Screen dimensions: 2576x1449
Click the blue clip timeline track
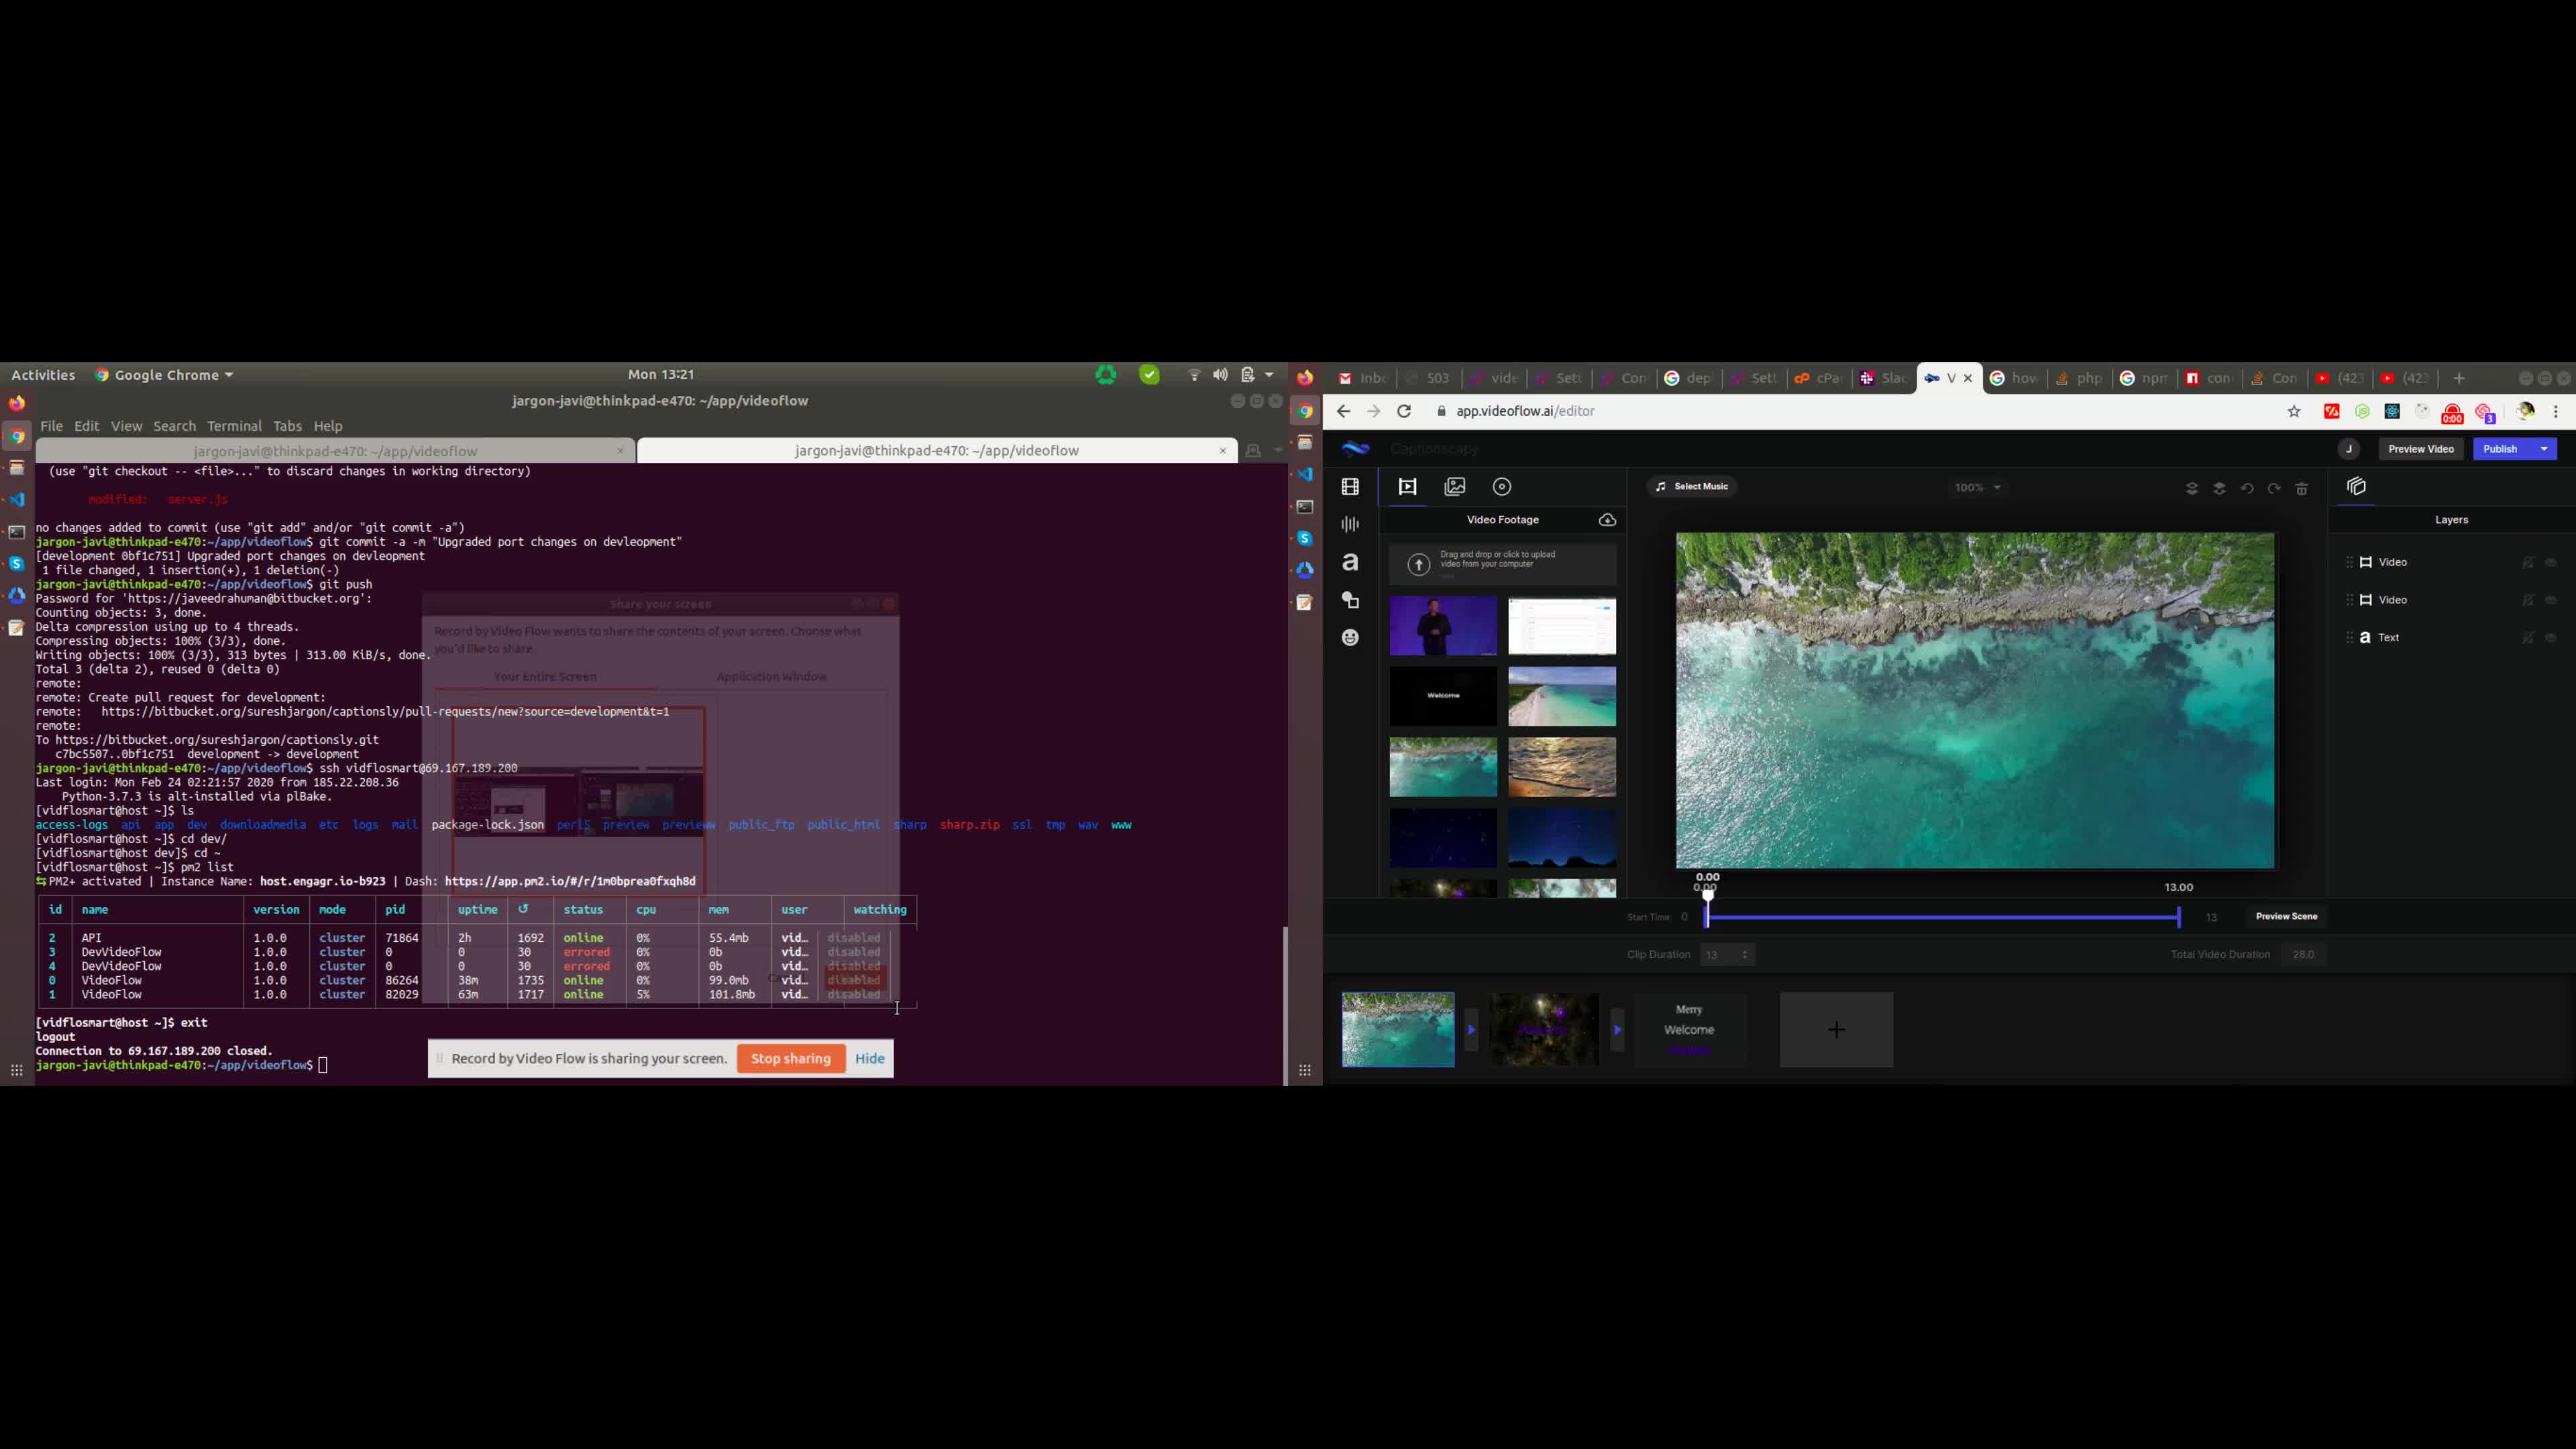click(1942, 917)
